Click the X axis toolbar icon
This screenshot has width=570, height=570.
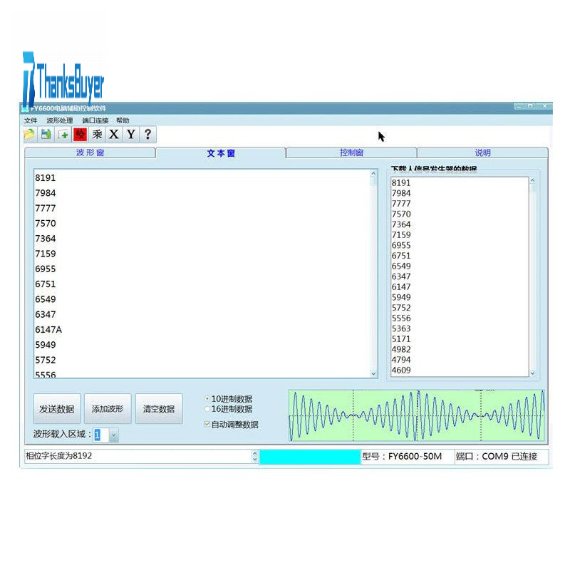click(114, 135)
